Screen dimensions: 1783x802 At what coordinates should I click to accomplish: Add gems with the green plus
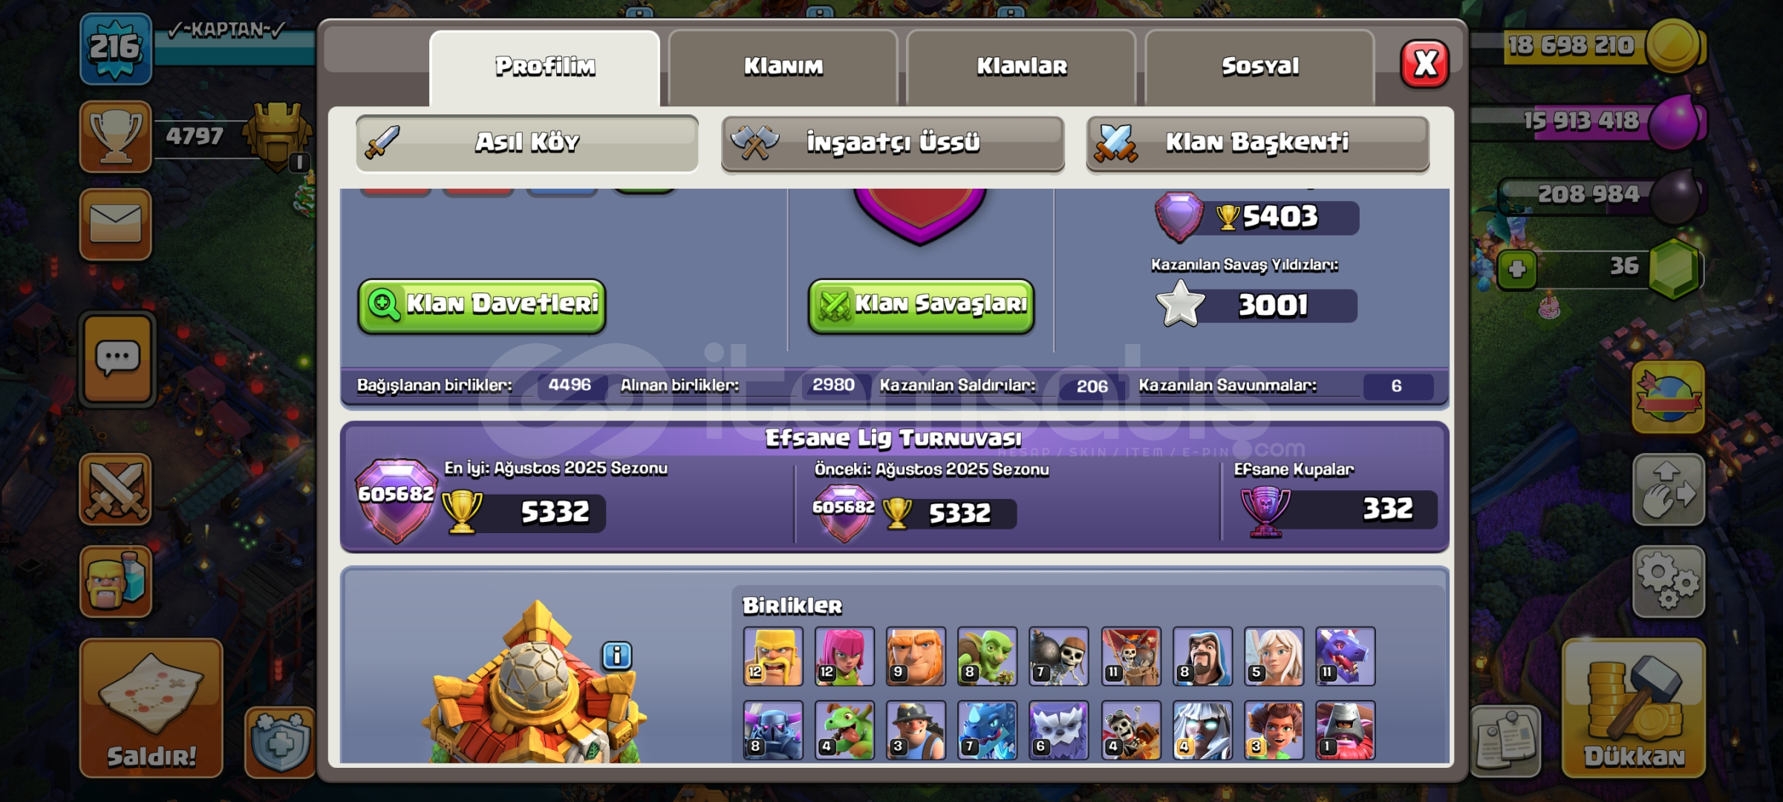(x=1516, y=269)
